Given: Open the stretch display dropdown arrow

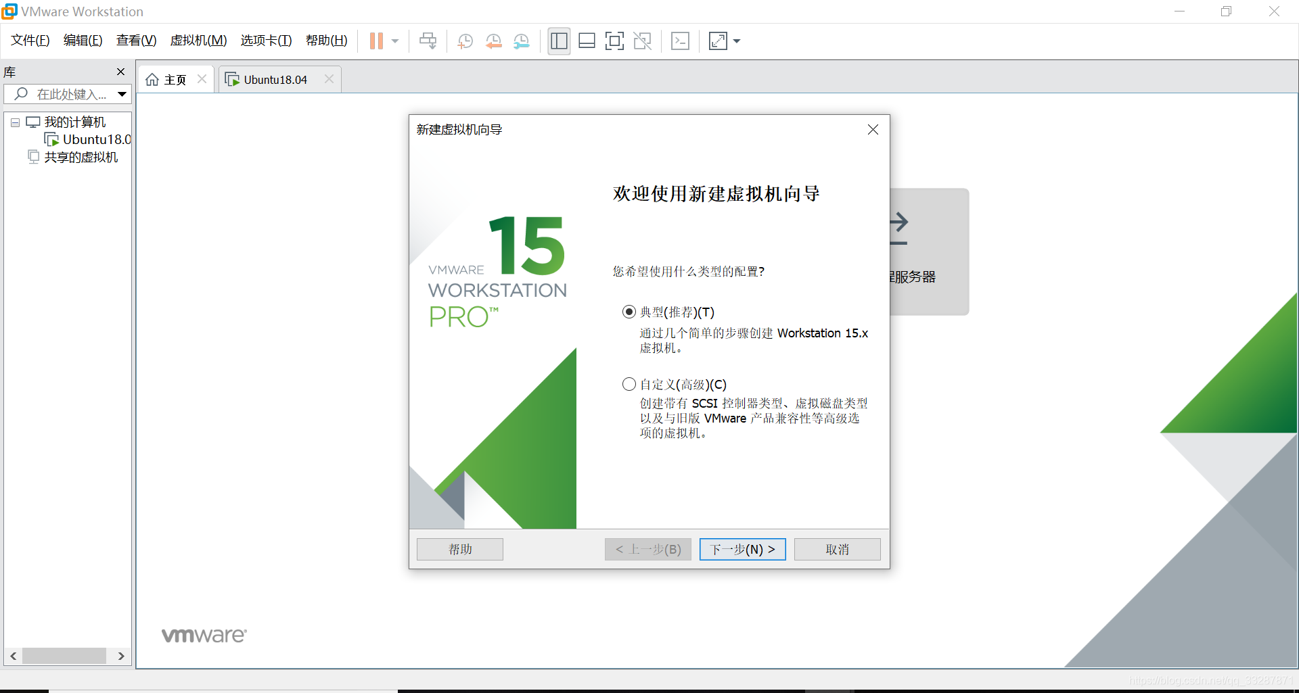Looking at the screenshot, I should click(x=737, y=41).
